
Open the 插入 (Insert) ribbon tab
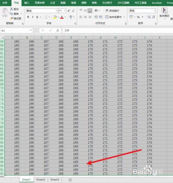(x=27, y=3)
